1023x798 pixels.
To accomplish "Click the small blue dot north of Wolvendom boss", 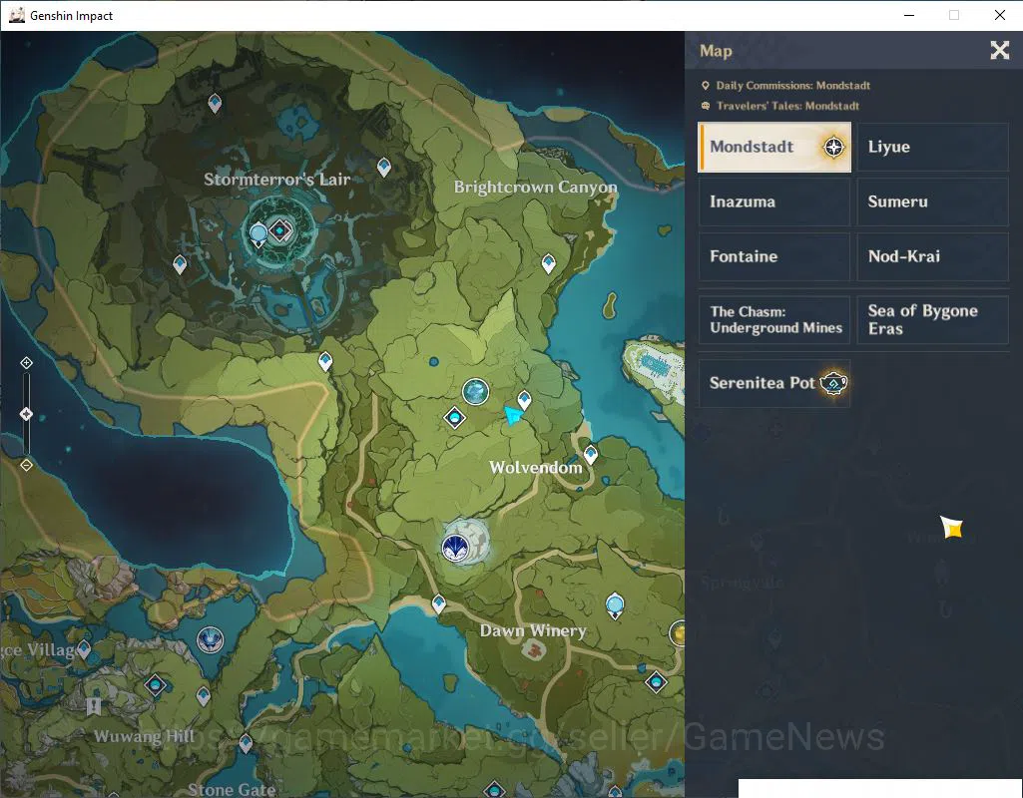I will (x=434, y=361).
